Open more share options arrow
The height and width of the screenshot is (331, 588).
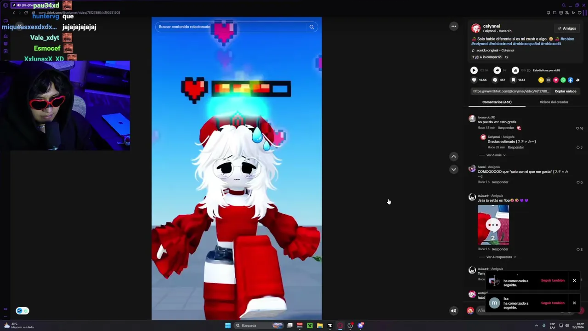point(578,80)
